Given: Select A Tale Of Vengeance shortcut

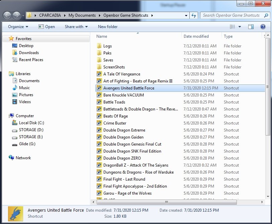Looking at the screenshot, I should click(x=180, y=74).
